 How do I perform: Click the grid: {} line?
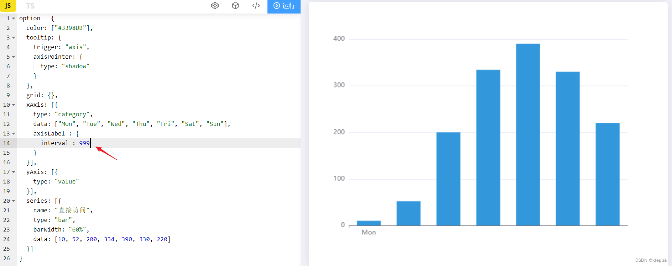click(x=42, y=95)
